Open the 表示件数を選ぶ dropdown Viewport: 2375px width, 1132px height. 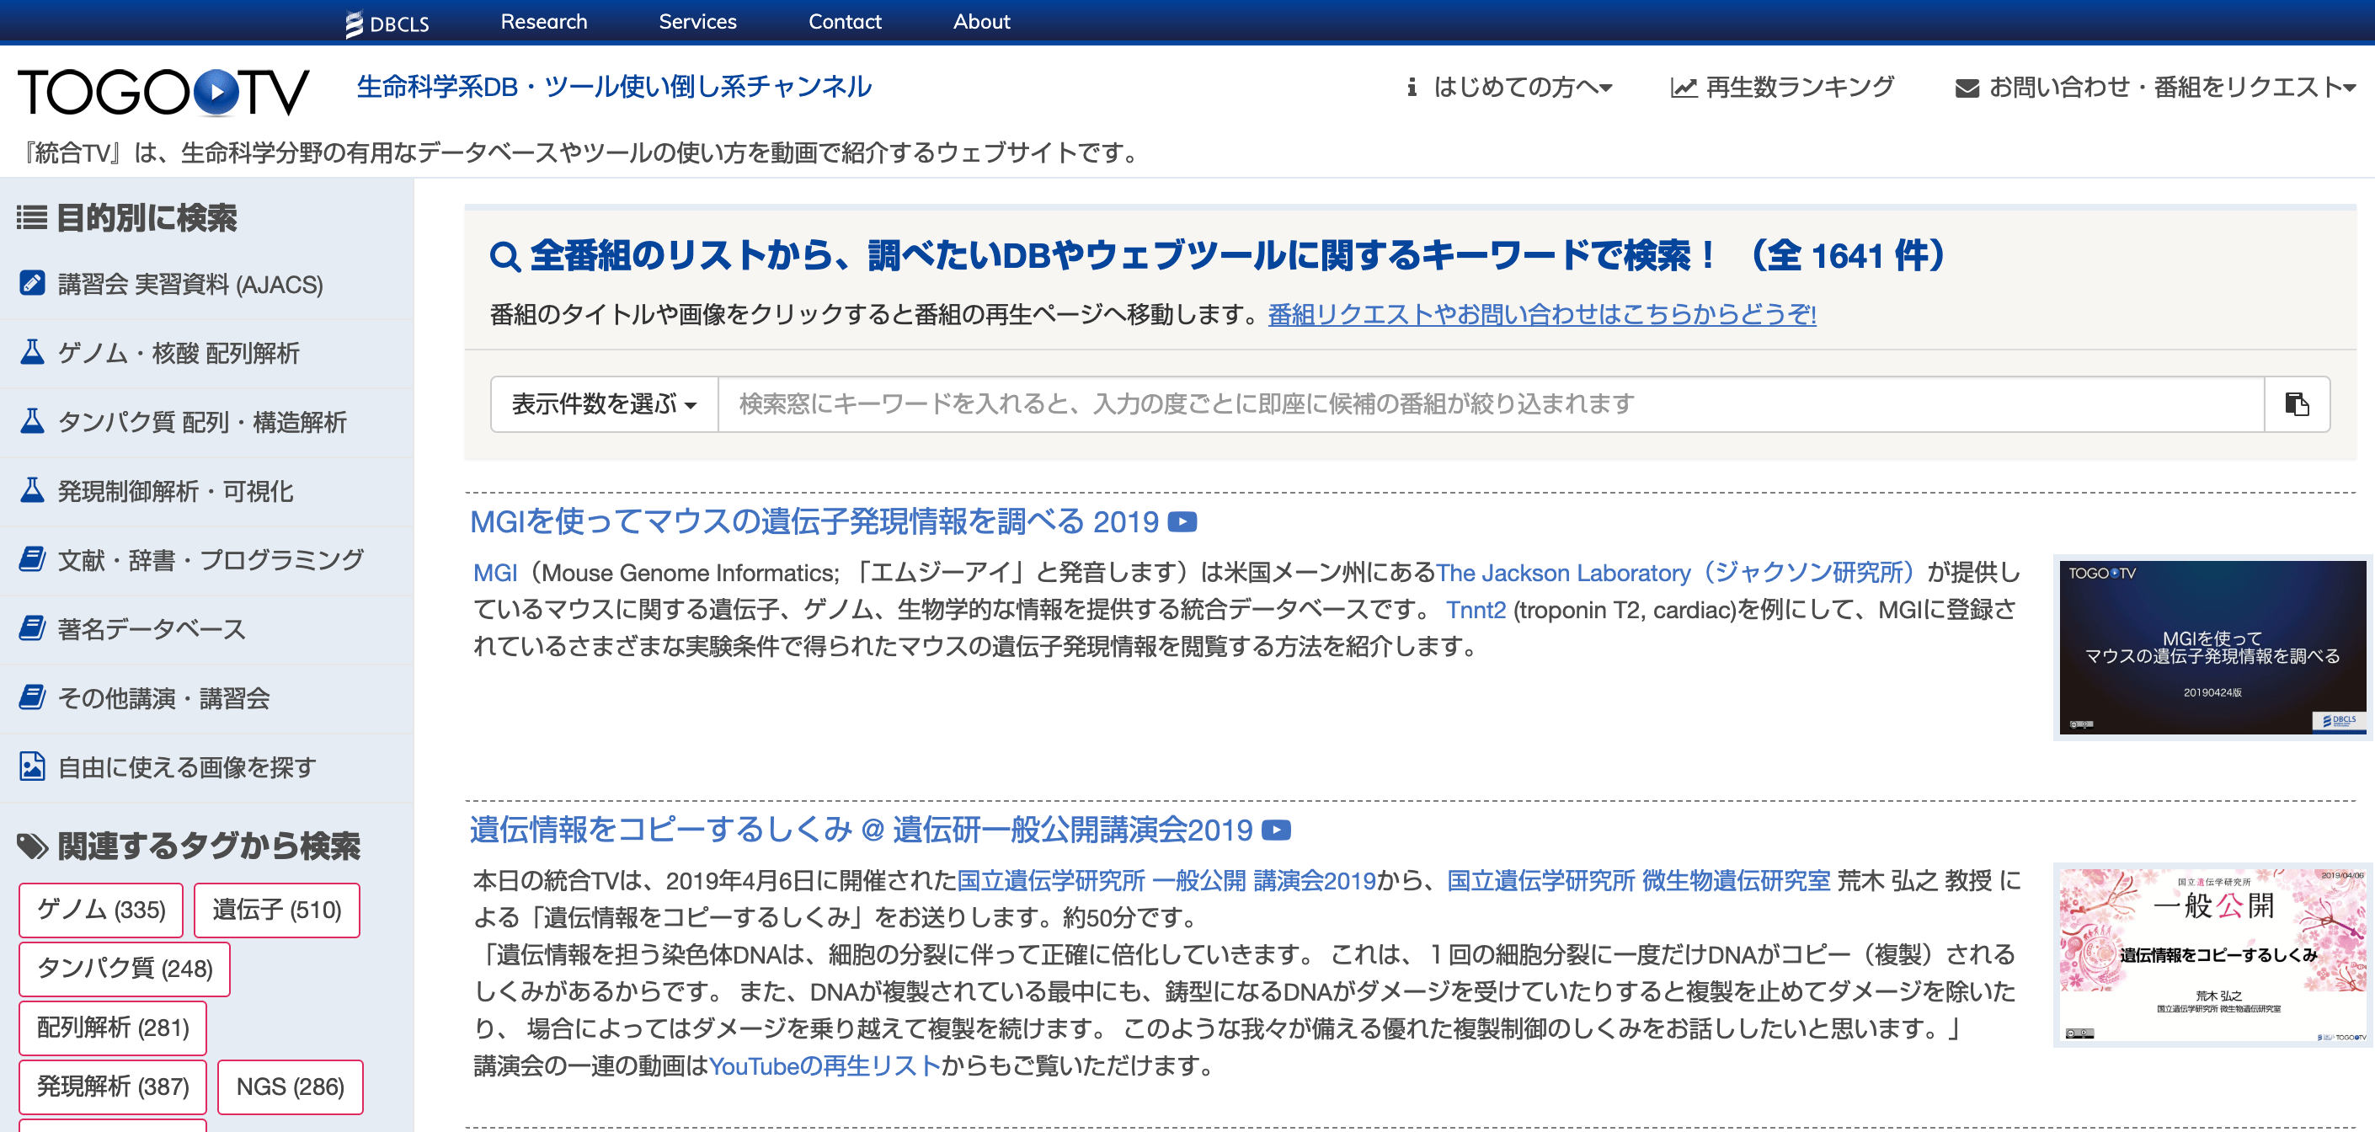tap(604, 403)
